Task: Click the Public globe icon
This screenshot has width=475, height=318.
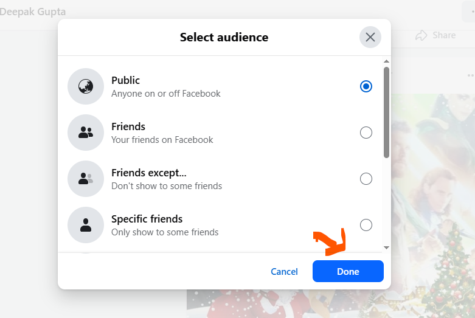Action: pos(86,86)
